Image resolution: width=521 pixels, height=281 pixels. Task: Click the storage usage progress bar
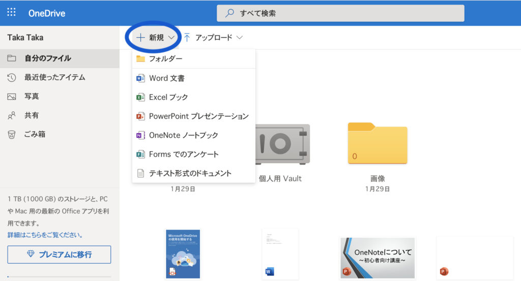[59, 276]
